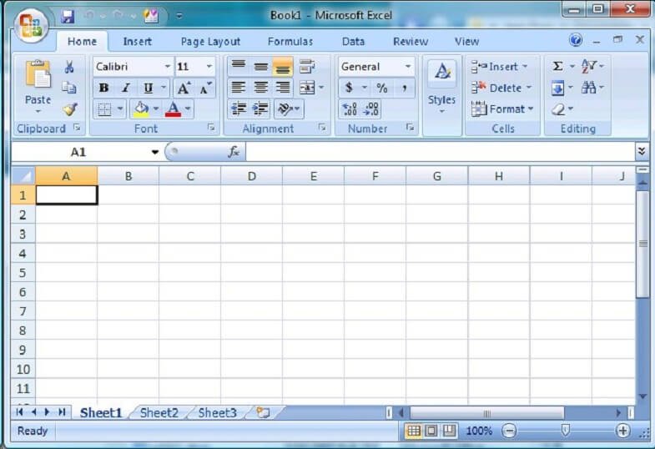Apply Accounting dollar number format
655x449 pixels.
click(x=349, y=88)
